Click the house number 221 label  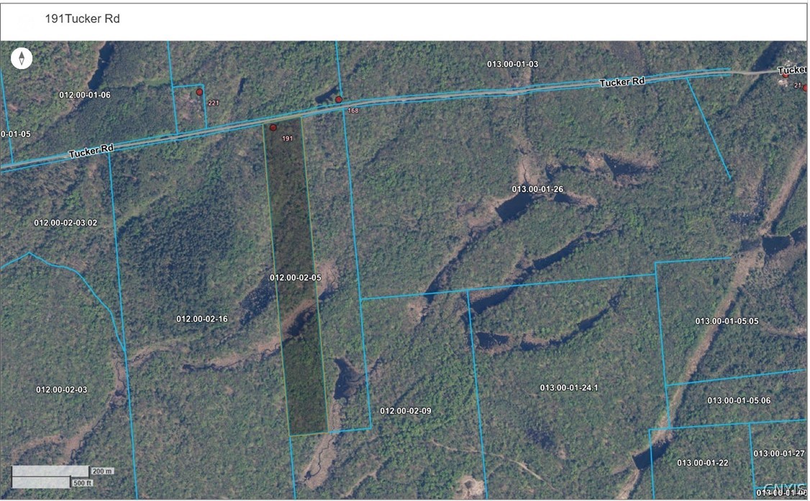pos(214,103)
